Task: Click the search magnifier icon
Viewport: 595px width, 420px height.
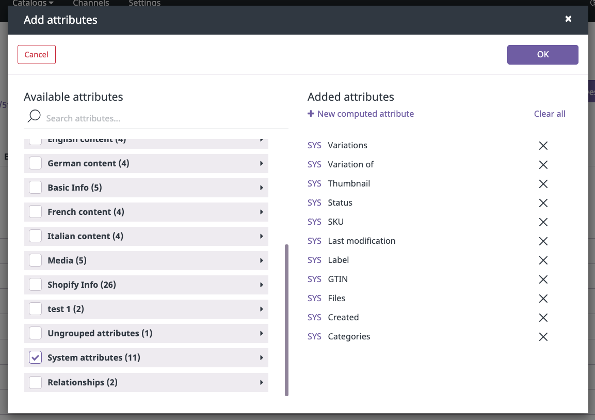Action: click(x=34, y=116)
